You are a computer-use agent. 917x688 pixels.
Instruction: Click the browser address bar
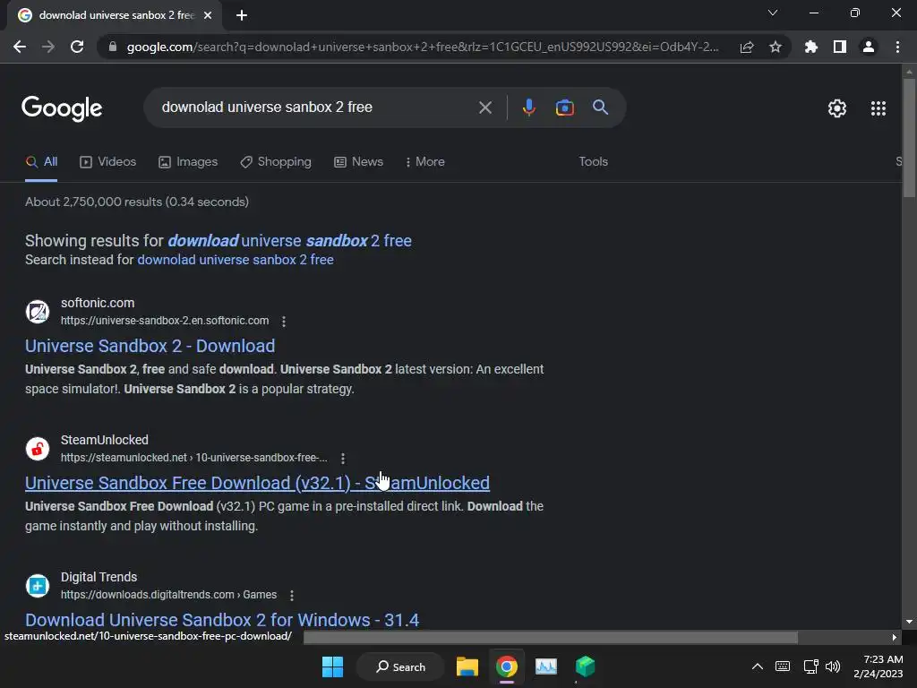coord(423,47)
